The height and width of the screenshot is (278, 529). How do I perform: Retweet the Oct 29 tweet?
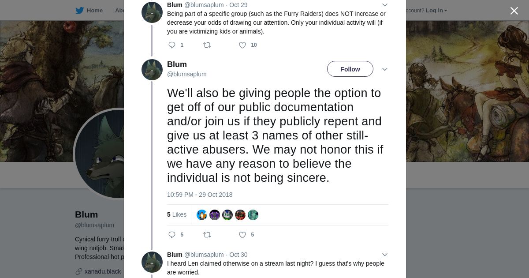(207, 45)
